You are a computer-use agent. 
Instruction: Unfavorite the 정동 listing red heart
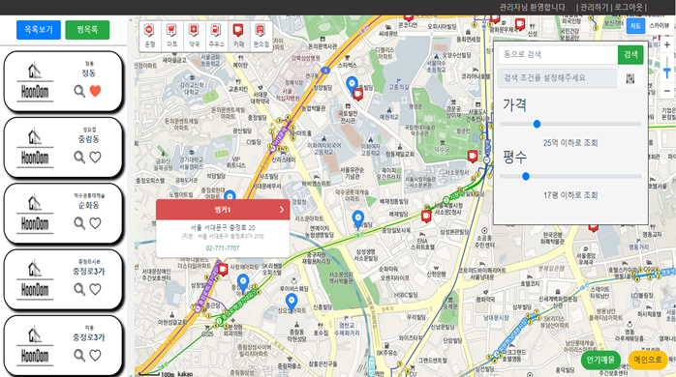tap(95, 91)
